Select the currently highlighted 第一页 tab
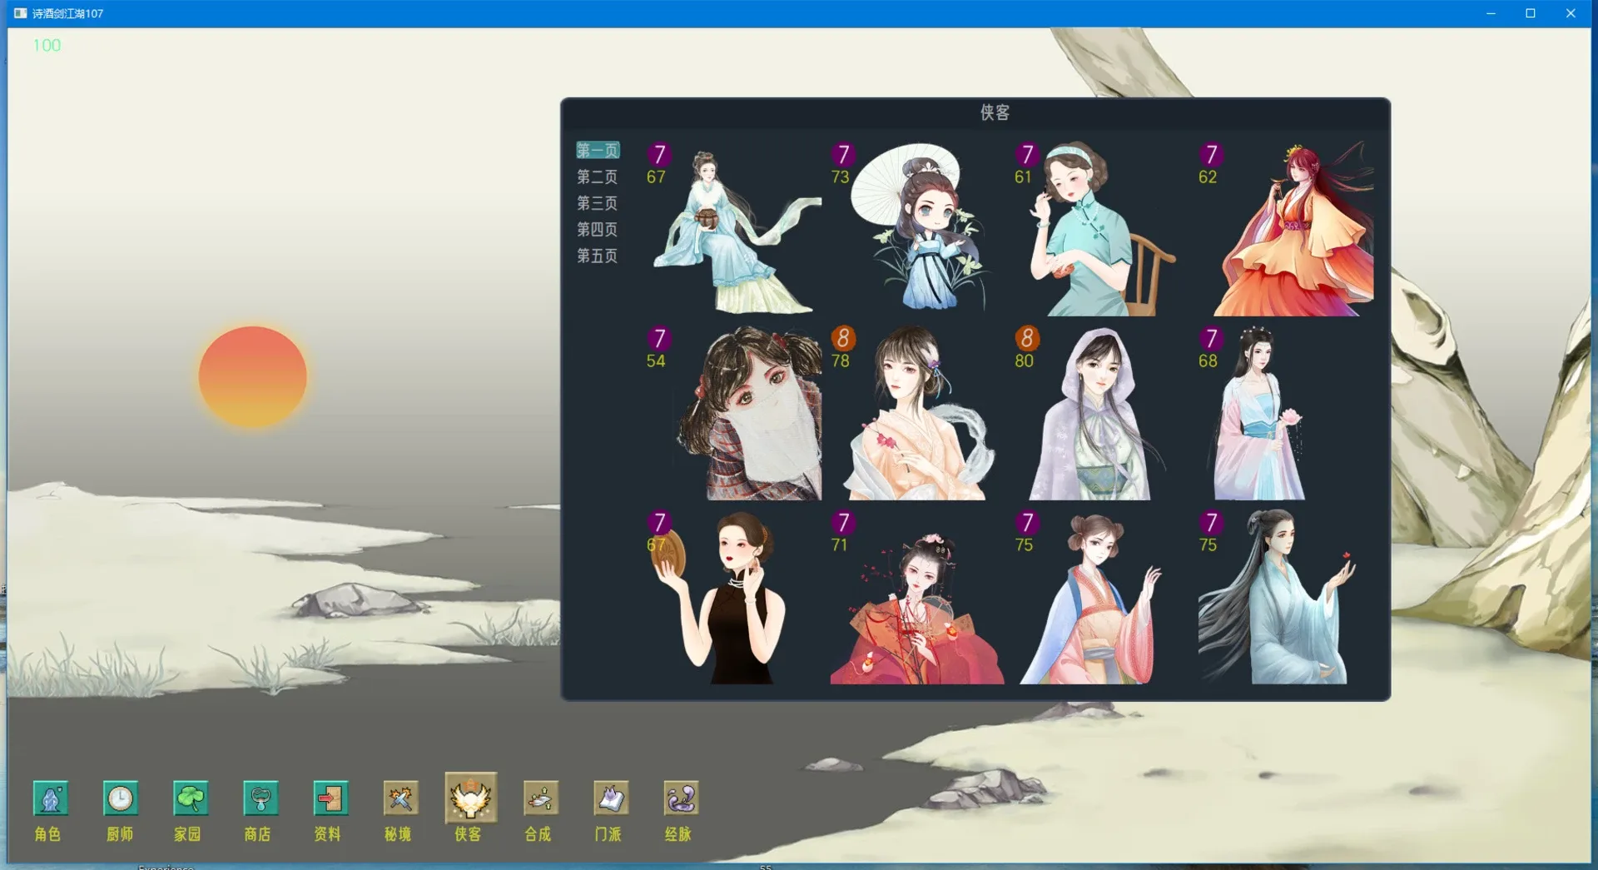1598x870 pixels. point(597,150)
